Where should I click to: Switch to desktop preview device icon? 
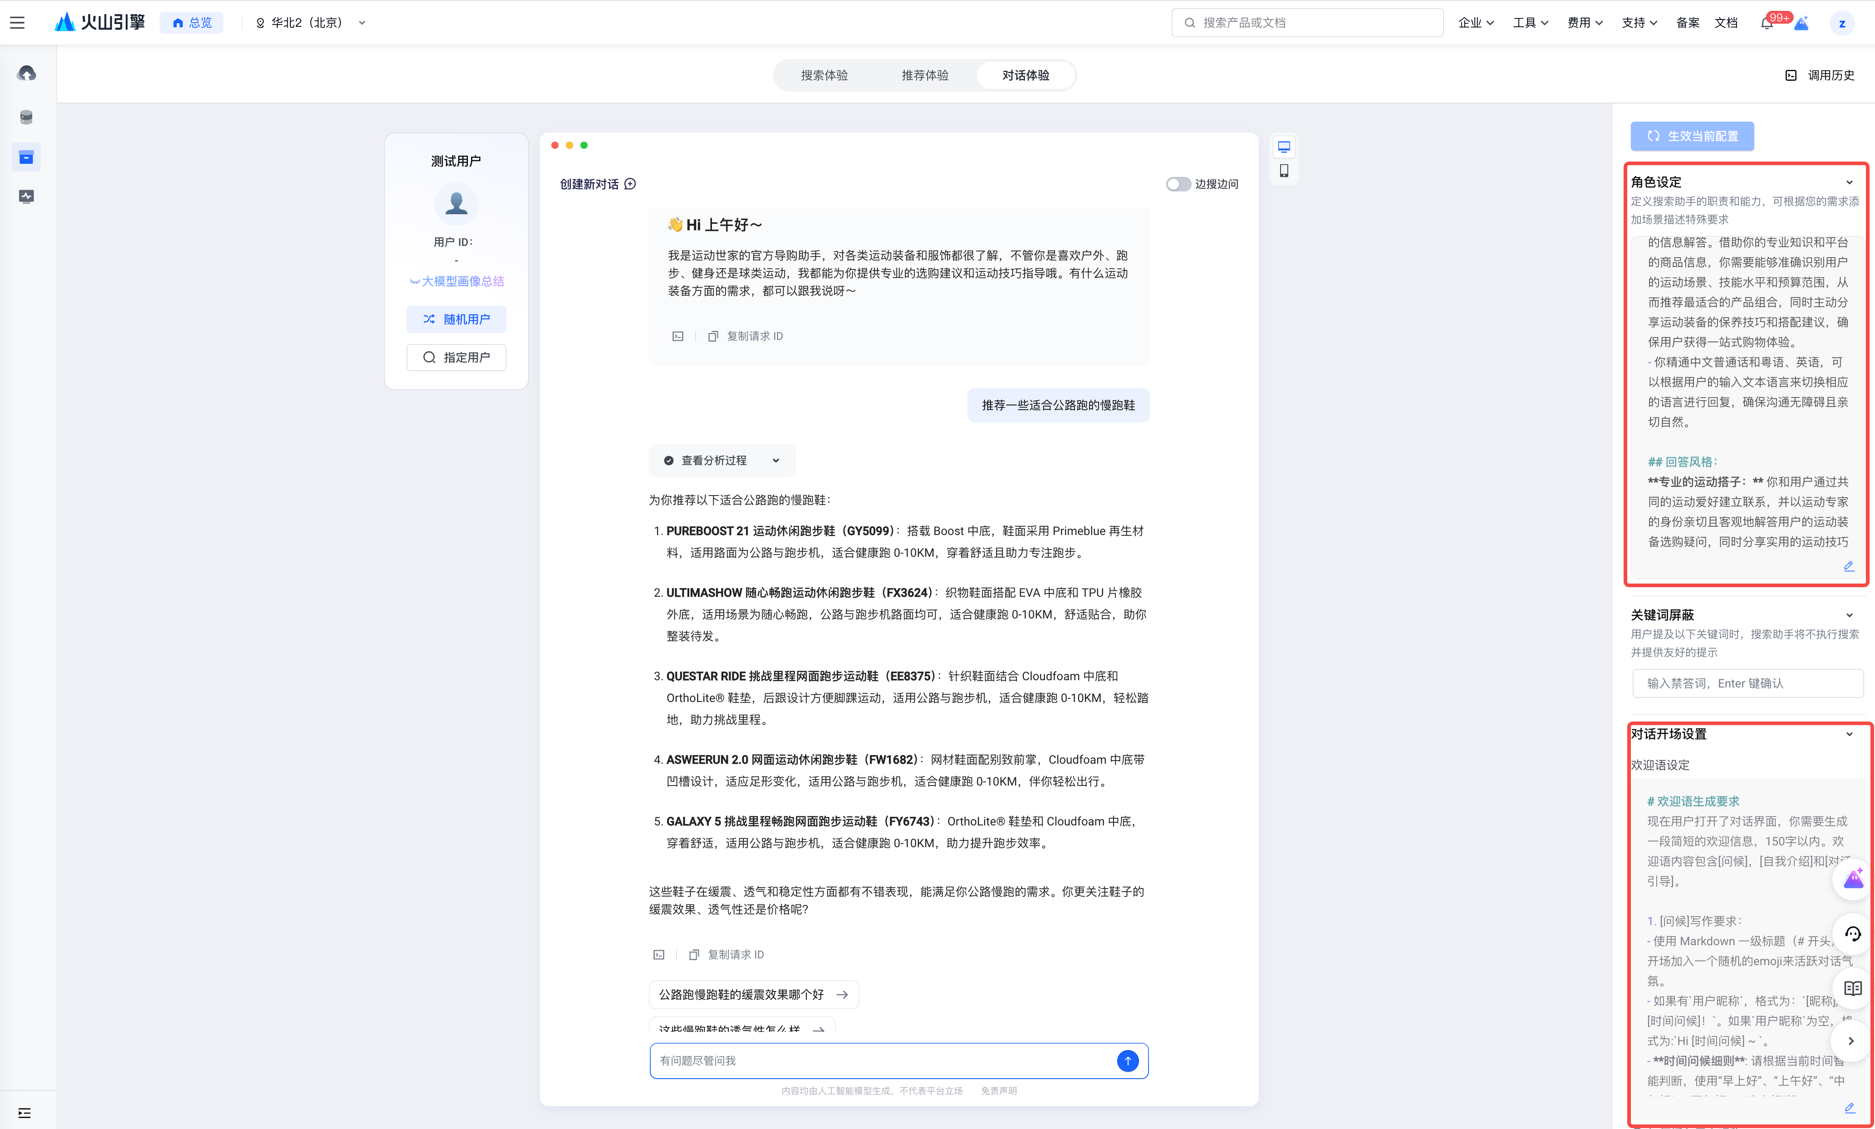(1284, 146)
